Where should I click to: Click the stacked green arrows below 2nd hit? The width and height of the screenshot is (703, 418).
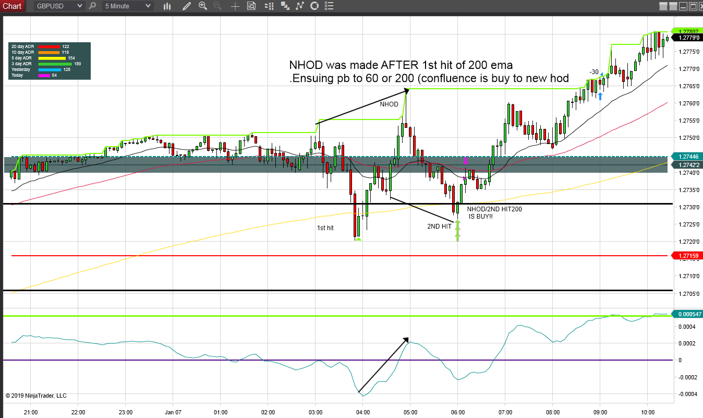pyautogui.click(x=458, y=230)
